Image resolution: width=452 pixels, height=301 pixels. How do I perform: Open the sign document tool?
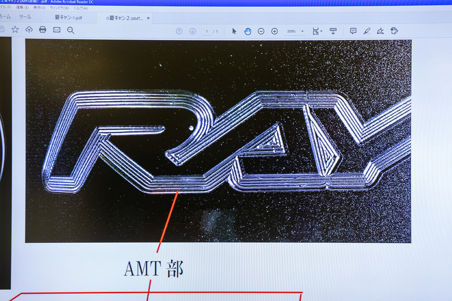pyautogui.click(x=380, y=31)
